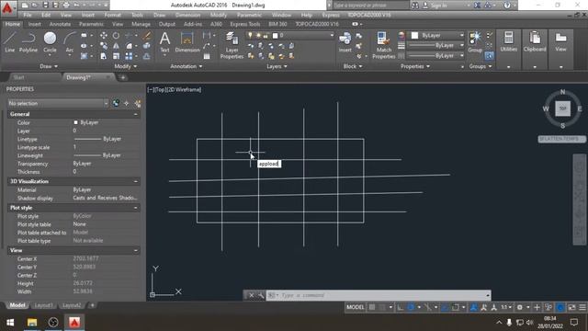588x331 pixels.
Task: Switch to the Express Tools ribbon tab
Action: pyautogui.click(x=245, y=24)
